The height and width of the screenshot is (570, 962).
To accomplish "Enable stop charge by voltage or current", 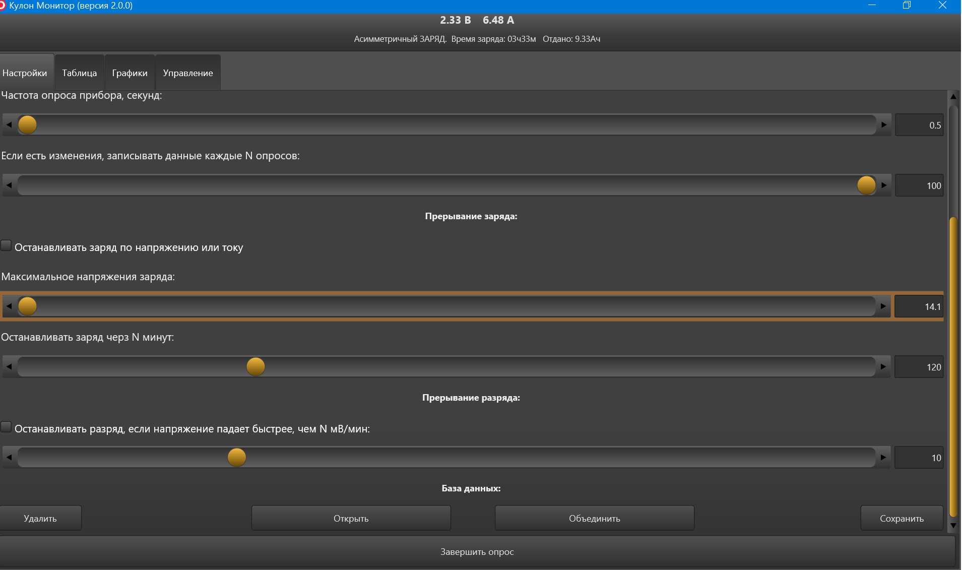I will tap(6, 245).
